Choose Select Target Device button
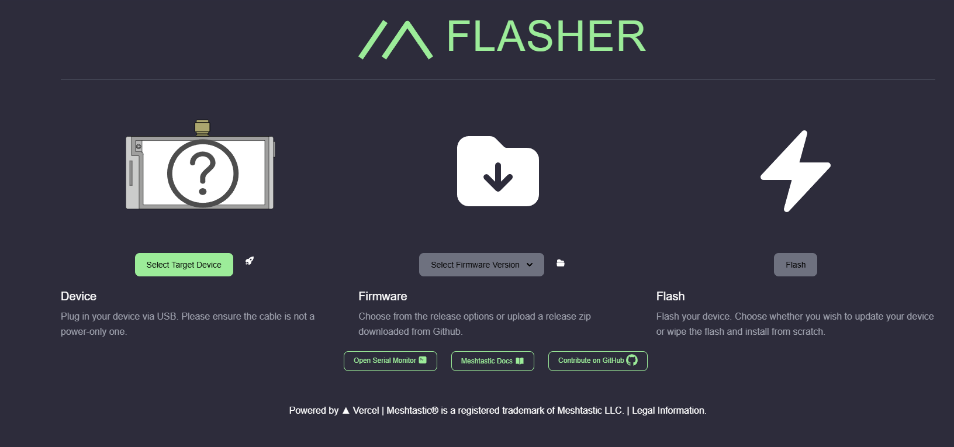Viewport: 954px width, 447px height. (184, 265)
